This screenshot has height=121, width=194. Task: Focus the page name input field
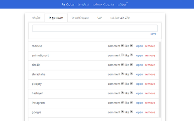coord(95,28)
